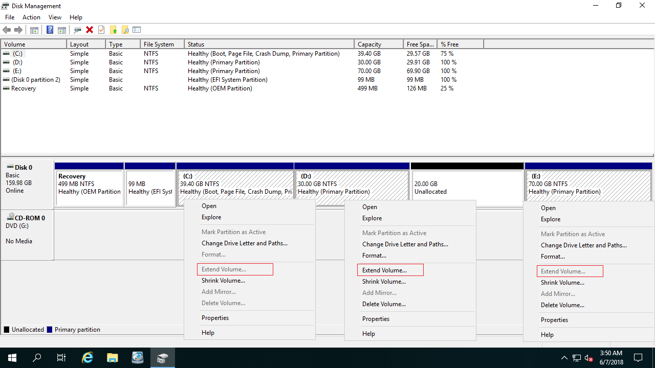
Task: Open the View menu in the menu bar
Action: point(55,17)
